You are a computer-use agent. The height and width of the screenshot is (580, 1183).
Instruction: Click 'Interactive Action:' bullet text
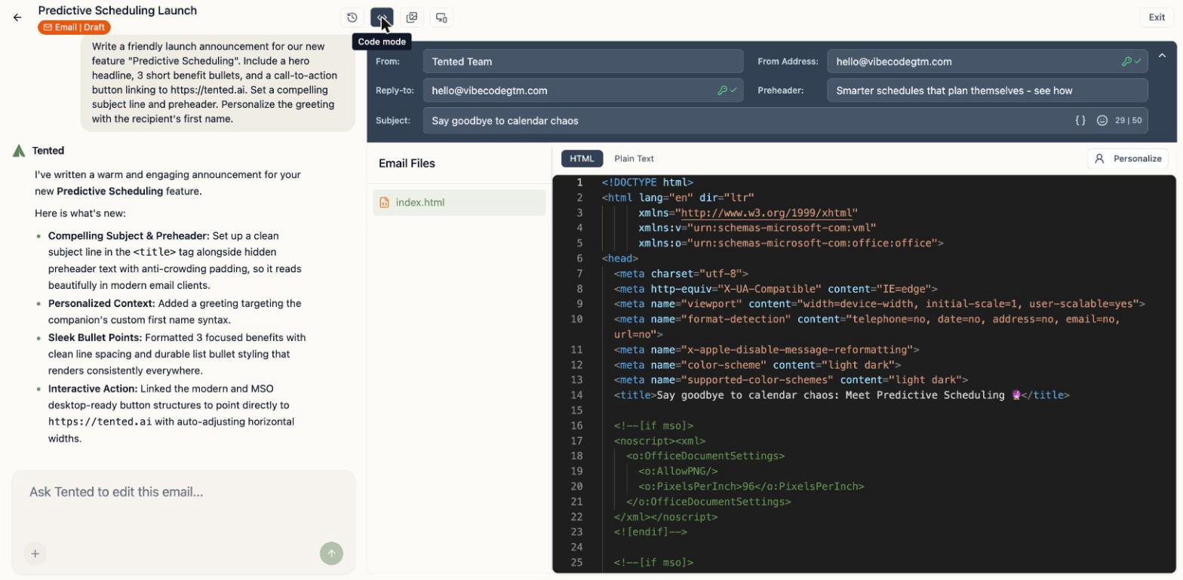pos(93,388)
